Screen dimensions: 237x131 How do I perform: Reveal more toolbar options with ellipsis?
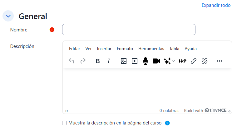pos(220,61)
